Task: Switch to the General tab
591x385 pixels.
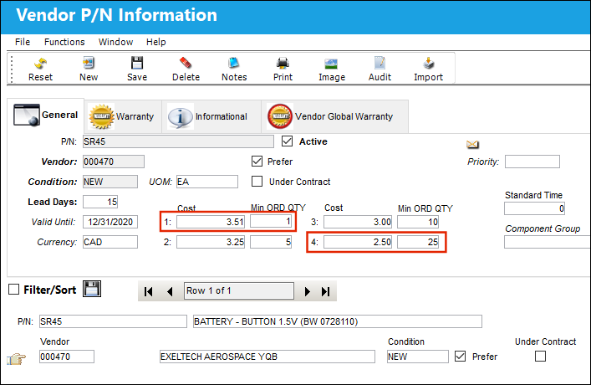Action: click(46, 116)
